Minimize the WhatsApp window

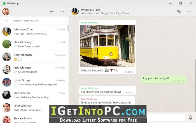[170, 3]
